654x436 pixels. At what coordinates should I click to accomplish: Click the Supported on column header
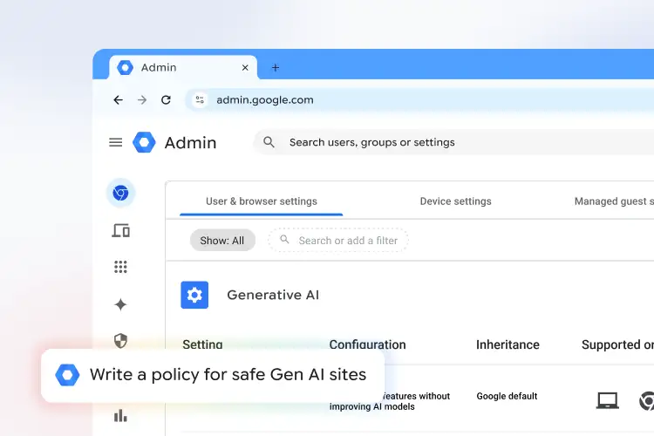click(617, 344)
